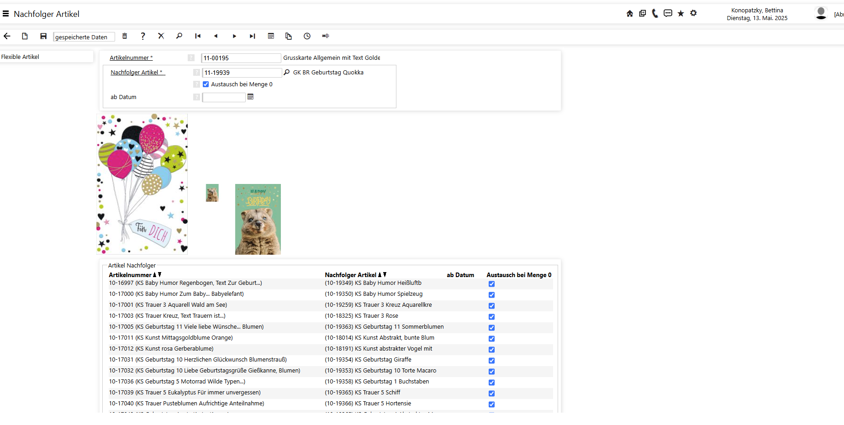Open the settings gear icon
The image size is (844, 425).
[x=693, y=13]
